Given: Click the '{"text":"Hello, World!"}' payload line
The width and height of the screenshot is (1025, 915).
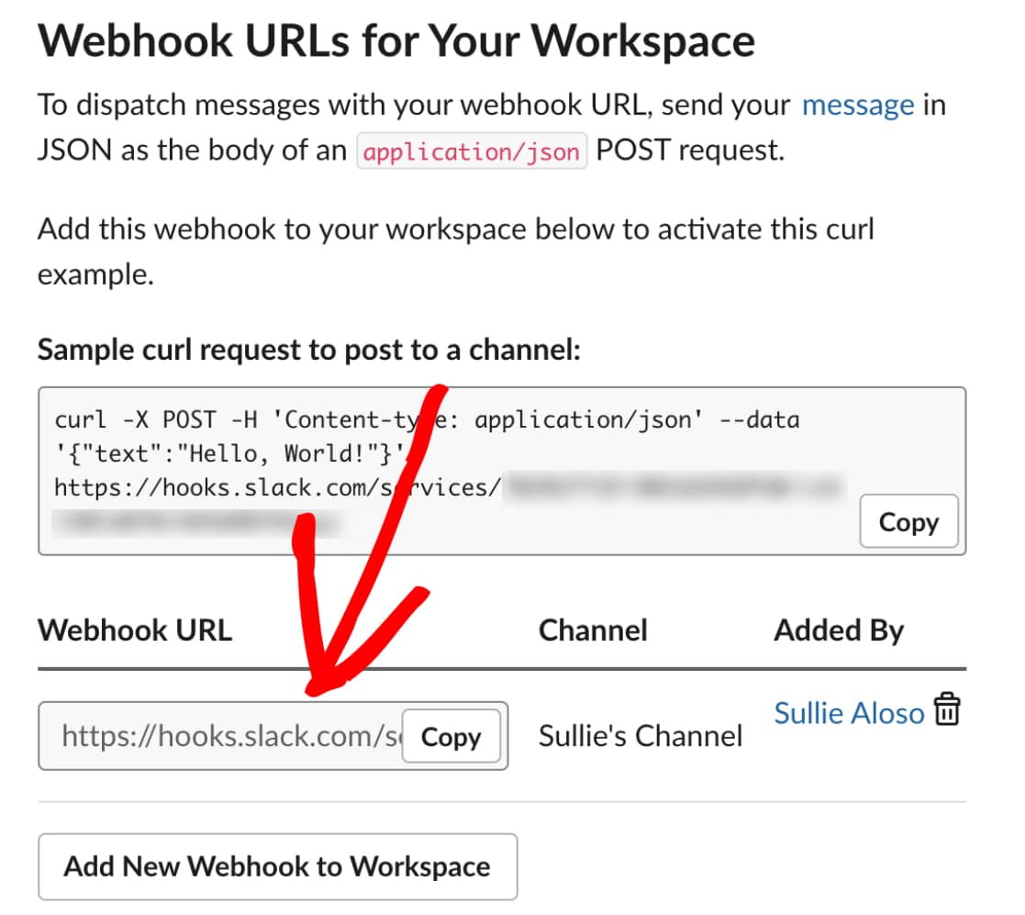Looking at the screenshot, I should [x=230, y=453].
